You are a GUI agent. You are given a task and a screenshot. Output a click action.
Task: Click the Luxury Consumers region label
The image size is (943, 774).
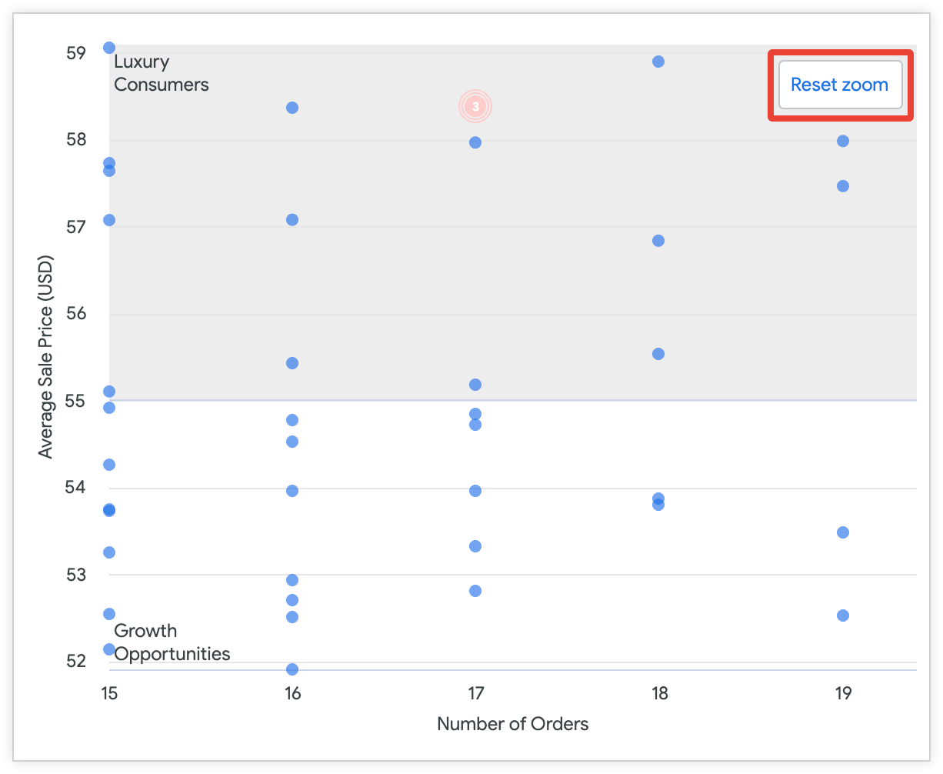(161, 73)
